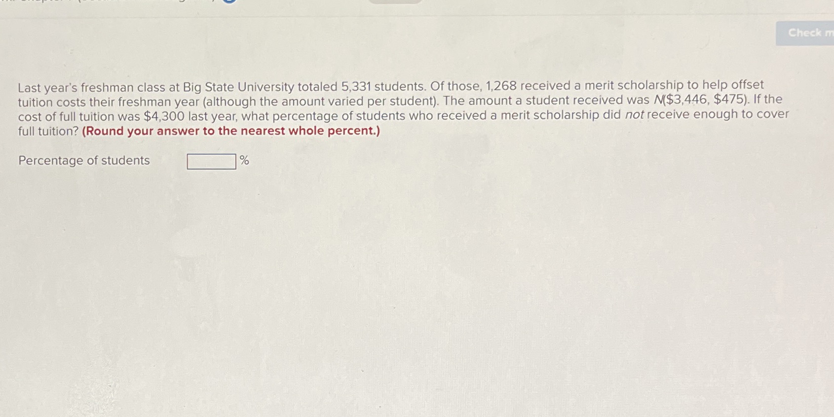834x417 pixels.
Task: Click the % label next to the answer box
Action: click(x=244, y=160)
